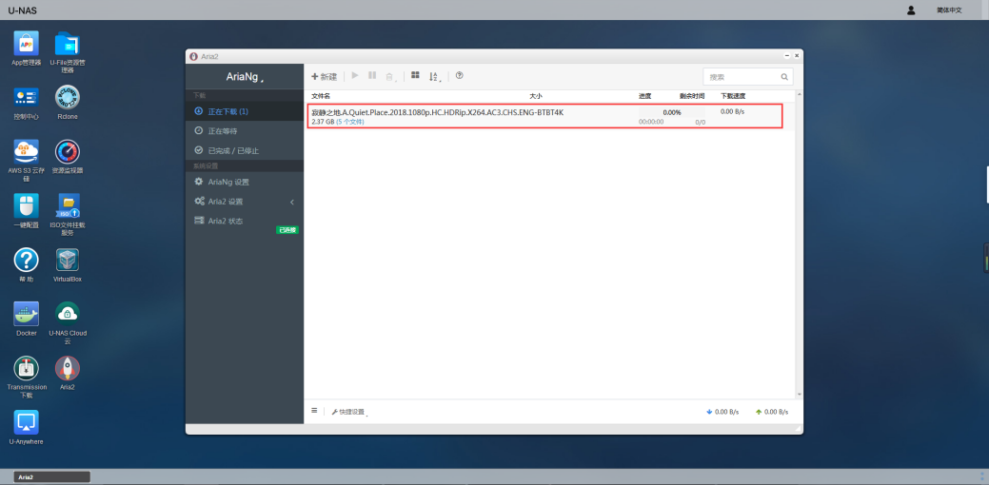Click the 下载速度 column header
This screenshot has height=485, width=989.
[x=733, y=96]
